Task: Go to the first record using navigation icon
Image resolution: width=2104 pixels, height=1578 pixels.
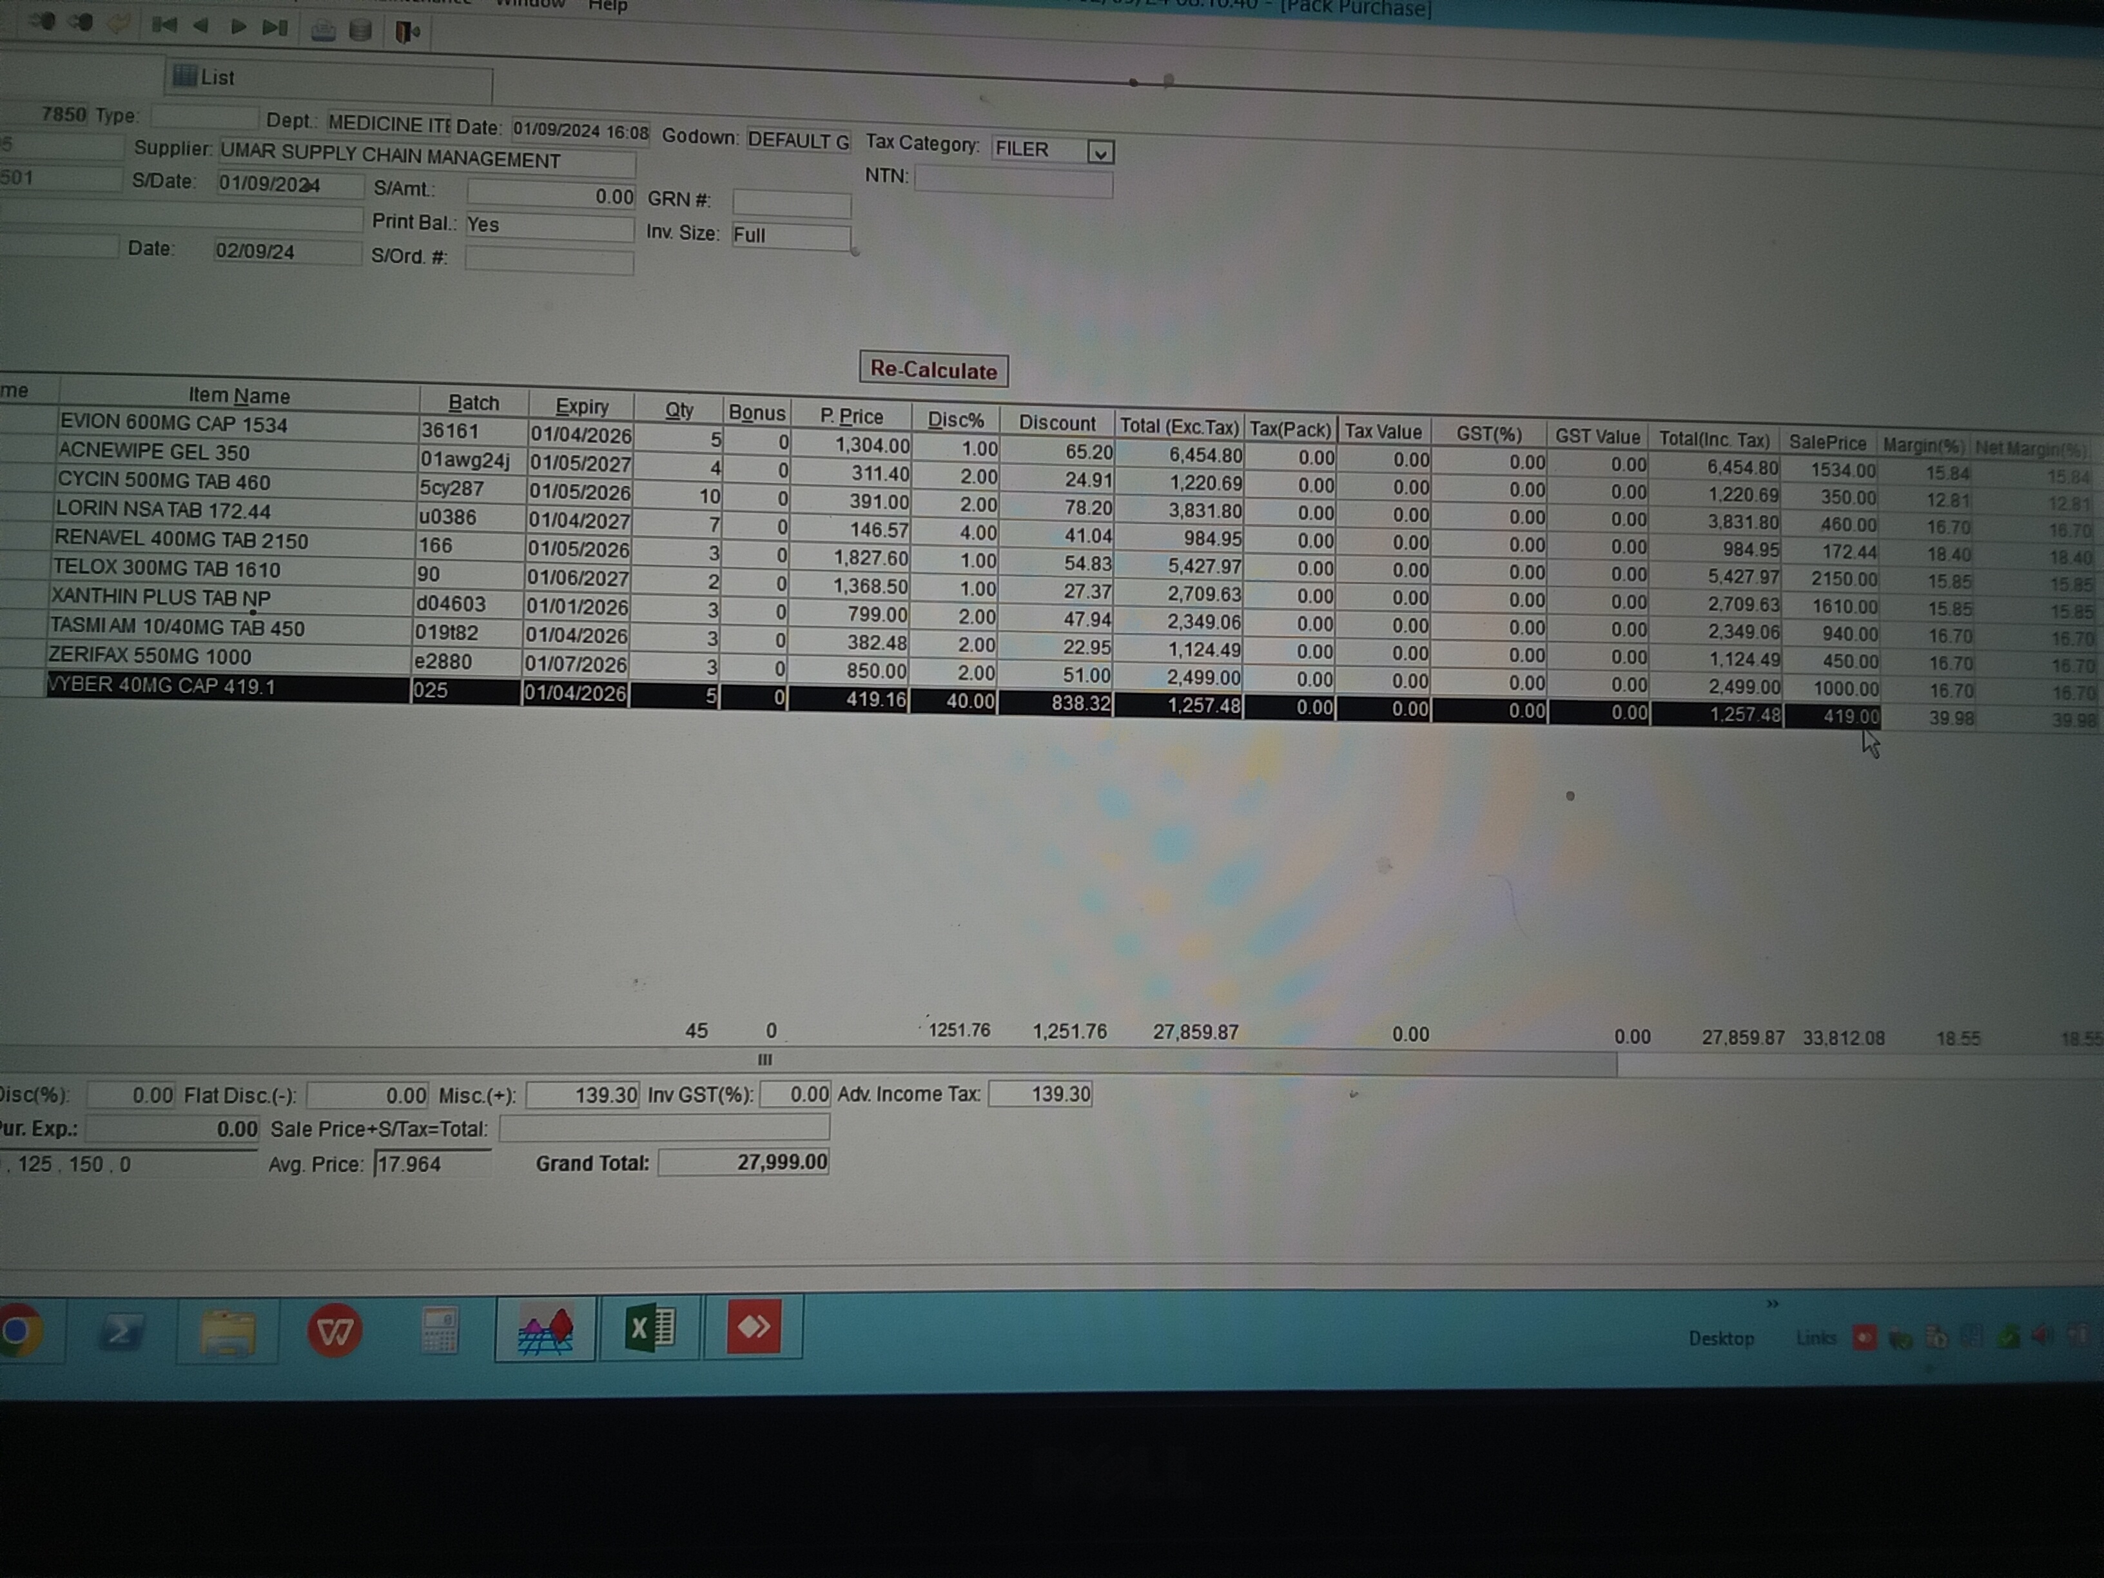Action: pyautogui.click(x=164, y=26)
